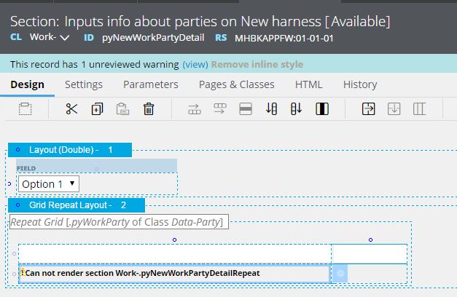The width and height of the screenshot is (457, 297).
Task: Click the warning icon beside Can not render
Action: (x=23, y=272)
